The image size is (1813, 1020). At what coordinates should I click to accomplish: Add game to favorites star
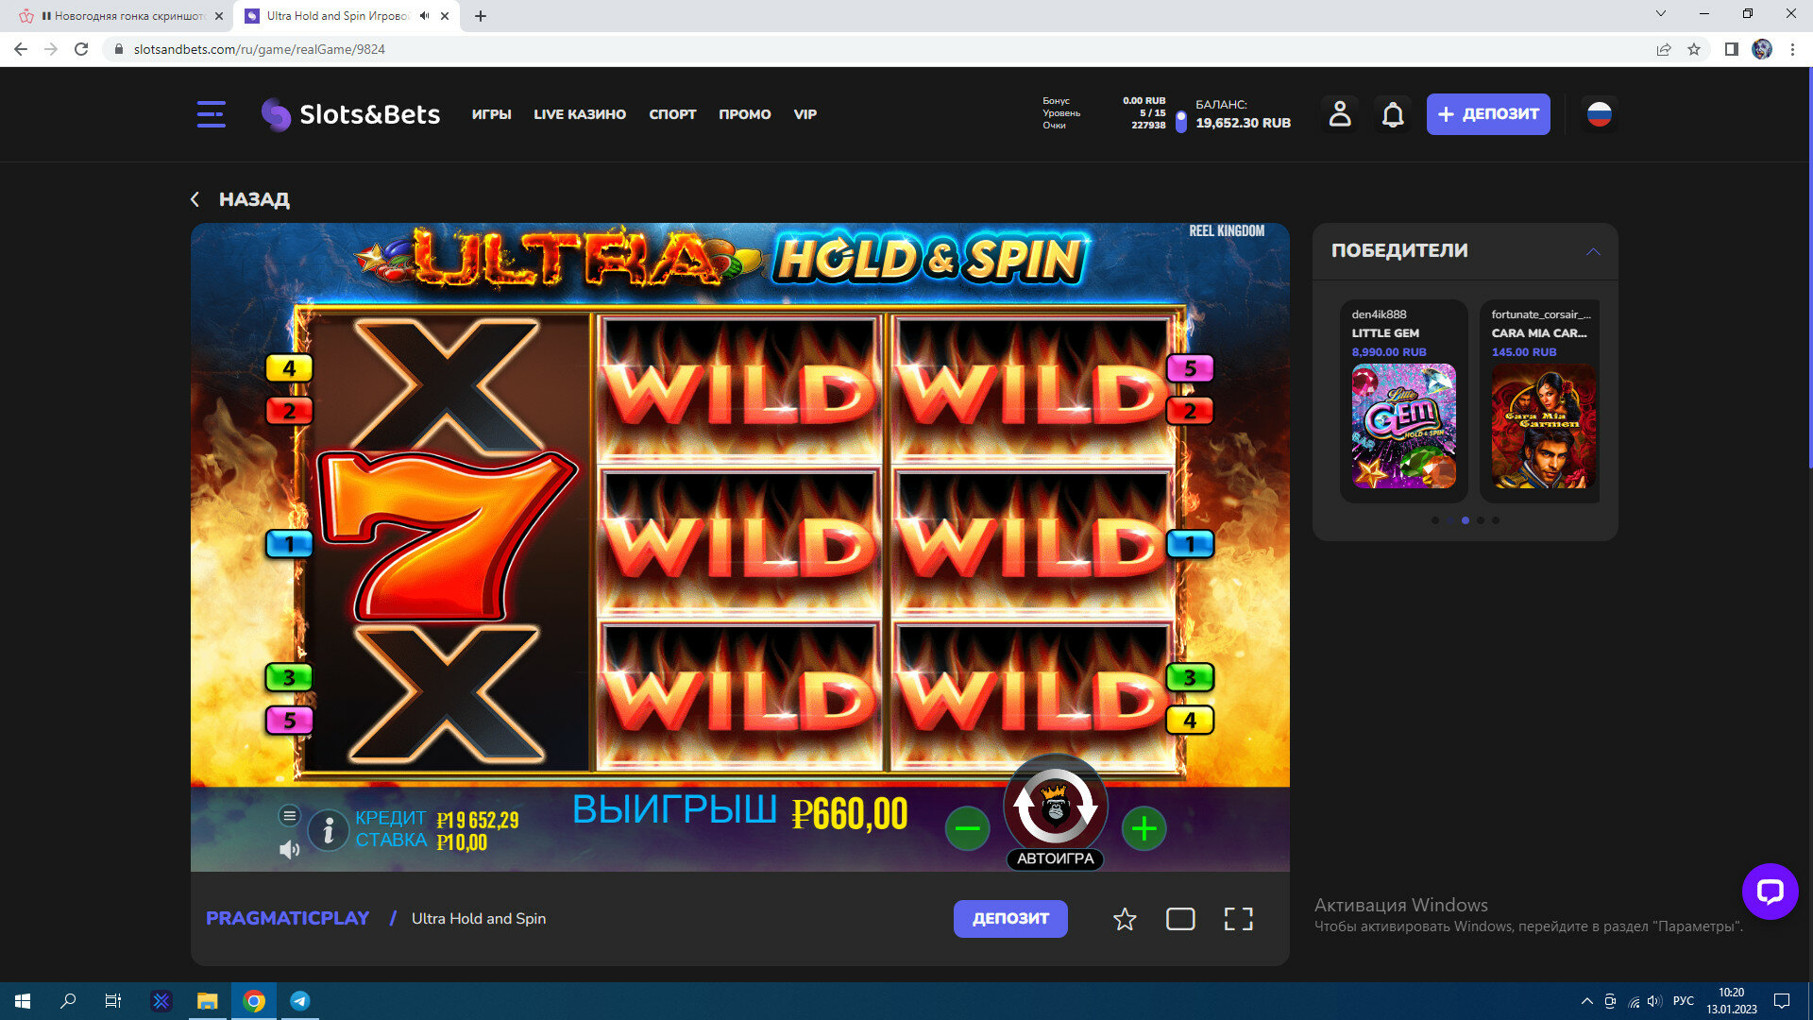(x=1124, y=919)
